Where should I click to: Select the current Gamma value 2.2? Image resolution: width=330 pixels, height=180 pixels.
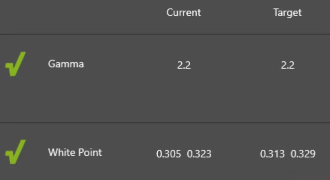[184, 65]
